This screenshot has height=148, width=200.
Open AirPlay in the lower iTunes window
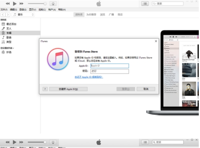[x=53, y=142]
